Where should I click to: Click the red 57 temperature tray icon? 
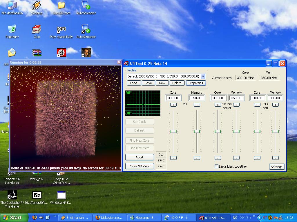tap(265, 218)
